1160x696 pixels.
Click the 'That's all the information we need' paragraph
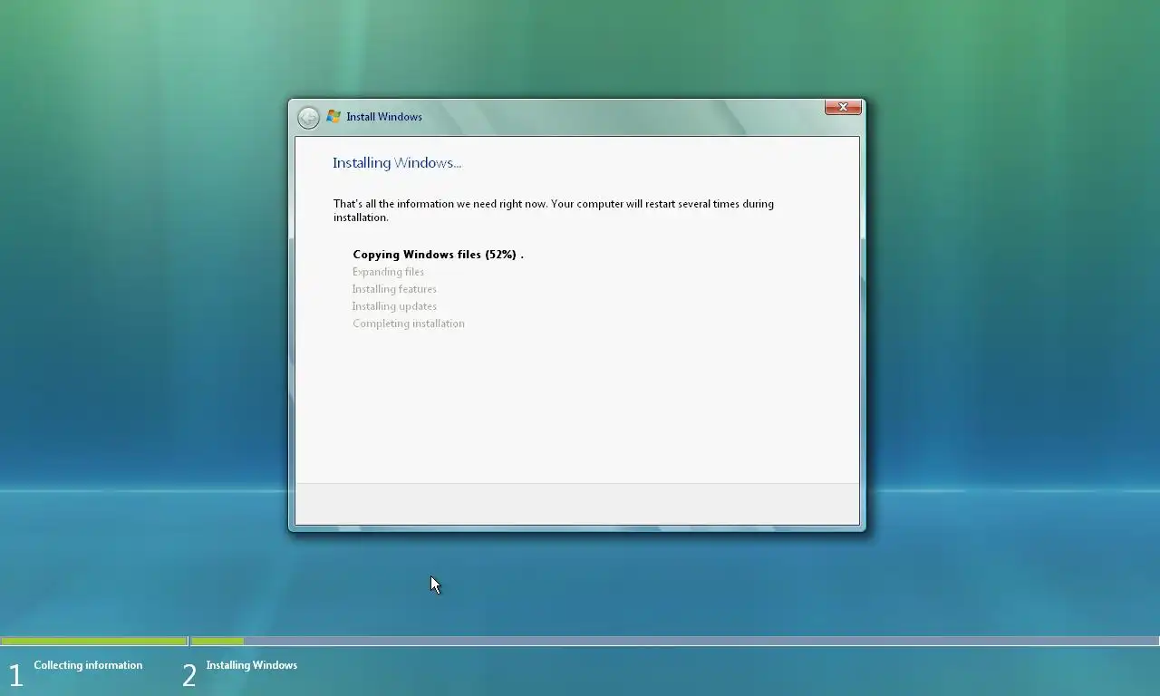(x=554, y=210)
